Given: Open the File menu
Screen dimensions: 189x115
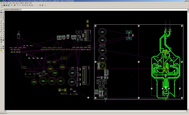Looking at the screenshot, I should 1,3.
